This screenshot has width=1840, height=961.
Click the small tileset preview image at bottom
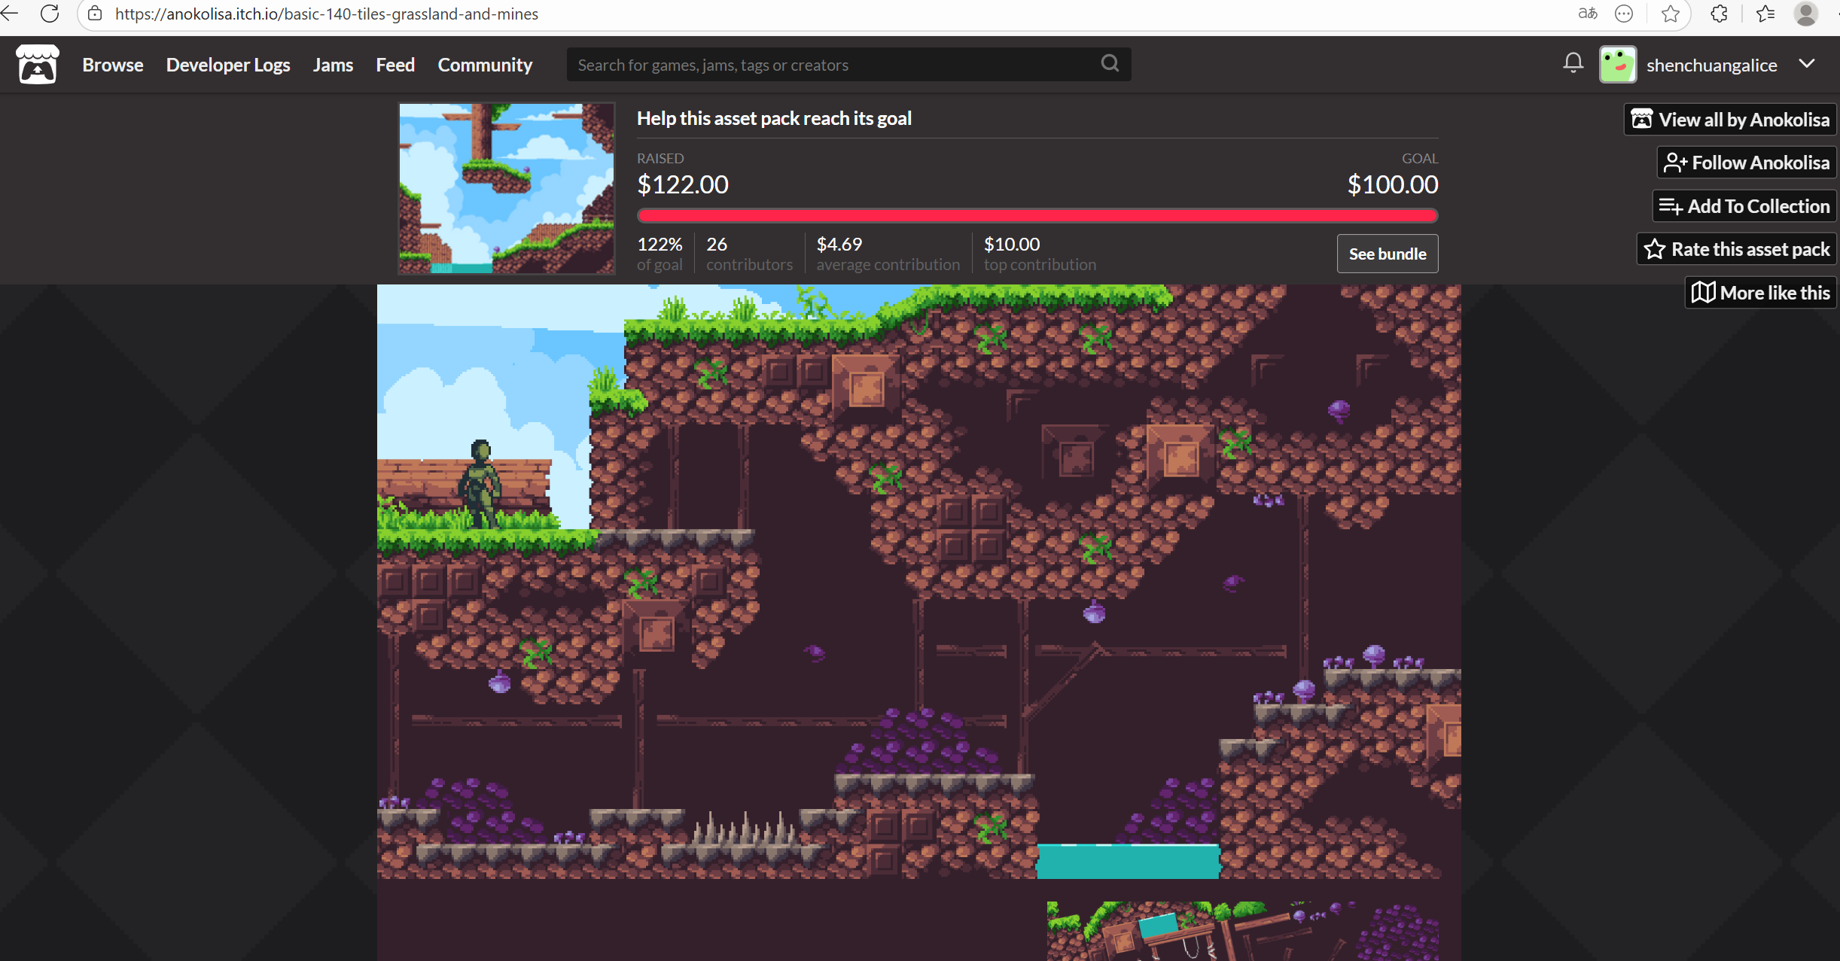(1243, 931)
